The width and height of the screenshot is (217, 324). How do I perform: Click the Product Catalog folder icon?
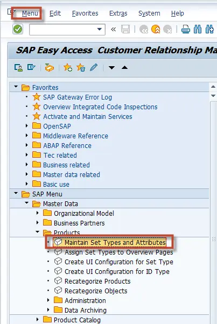(47, 320)
